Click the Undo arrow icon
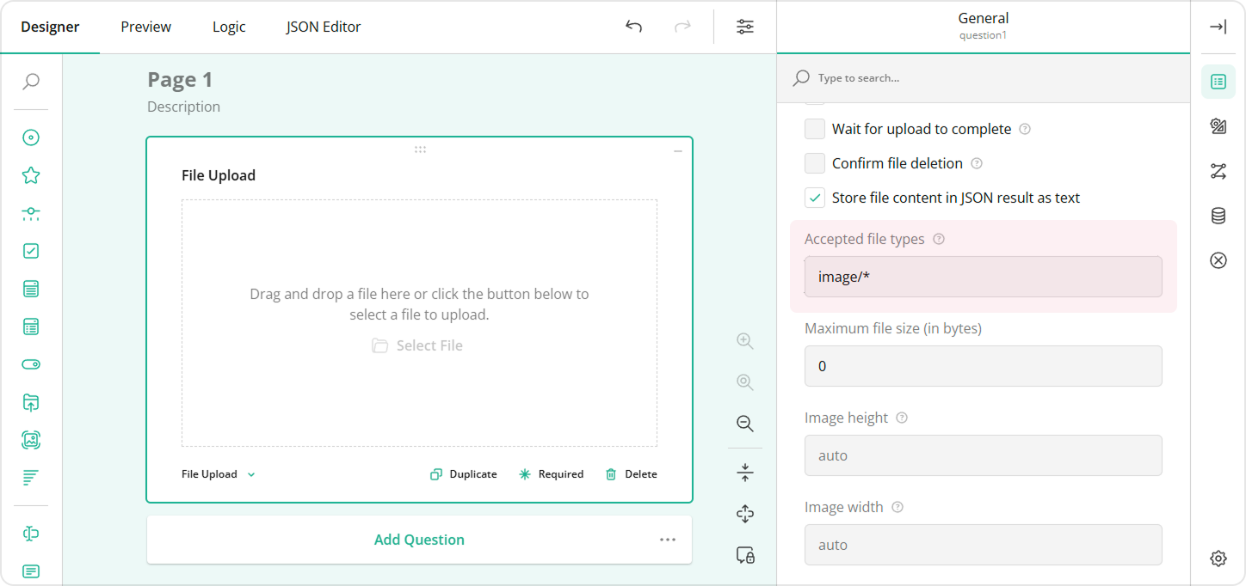1246x586 pixels. [633, 27]
